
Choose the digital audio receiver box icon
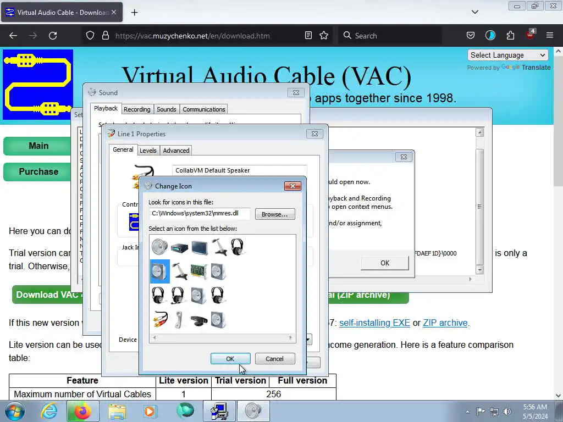[x=179, y=248]
